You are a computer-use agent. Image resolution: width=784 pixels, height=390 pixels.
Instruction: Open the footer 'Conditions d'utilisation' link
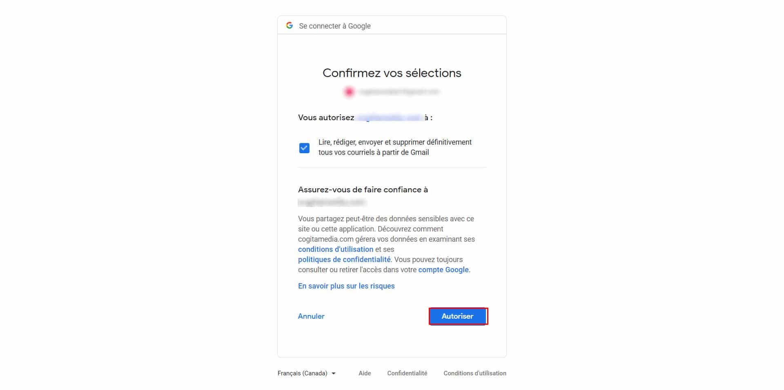(x=475, y=373)
